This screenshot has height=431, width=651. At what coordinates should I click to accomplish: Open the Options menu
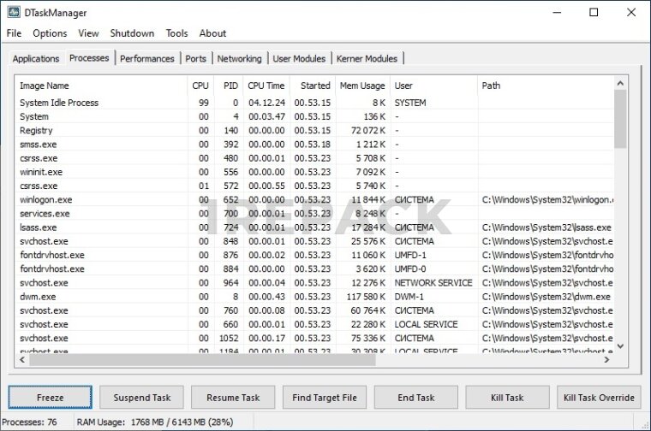click(50, 33)
